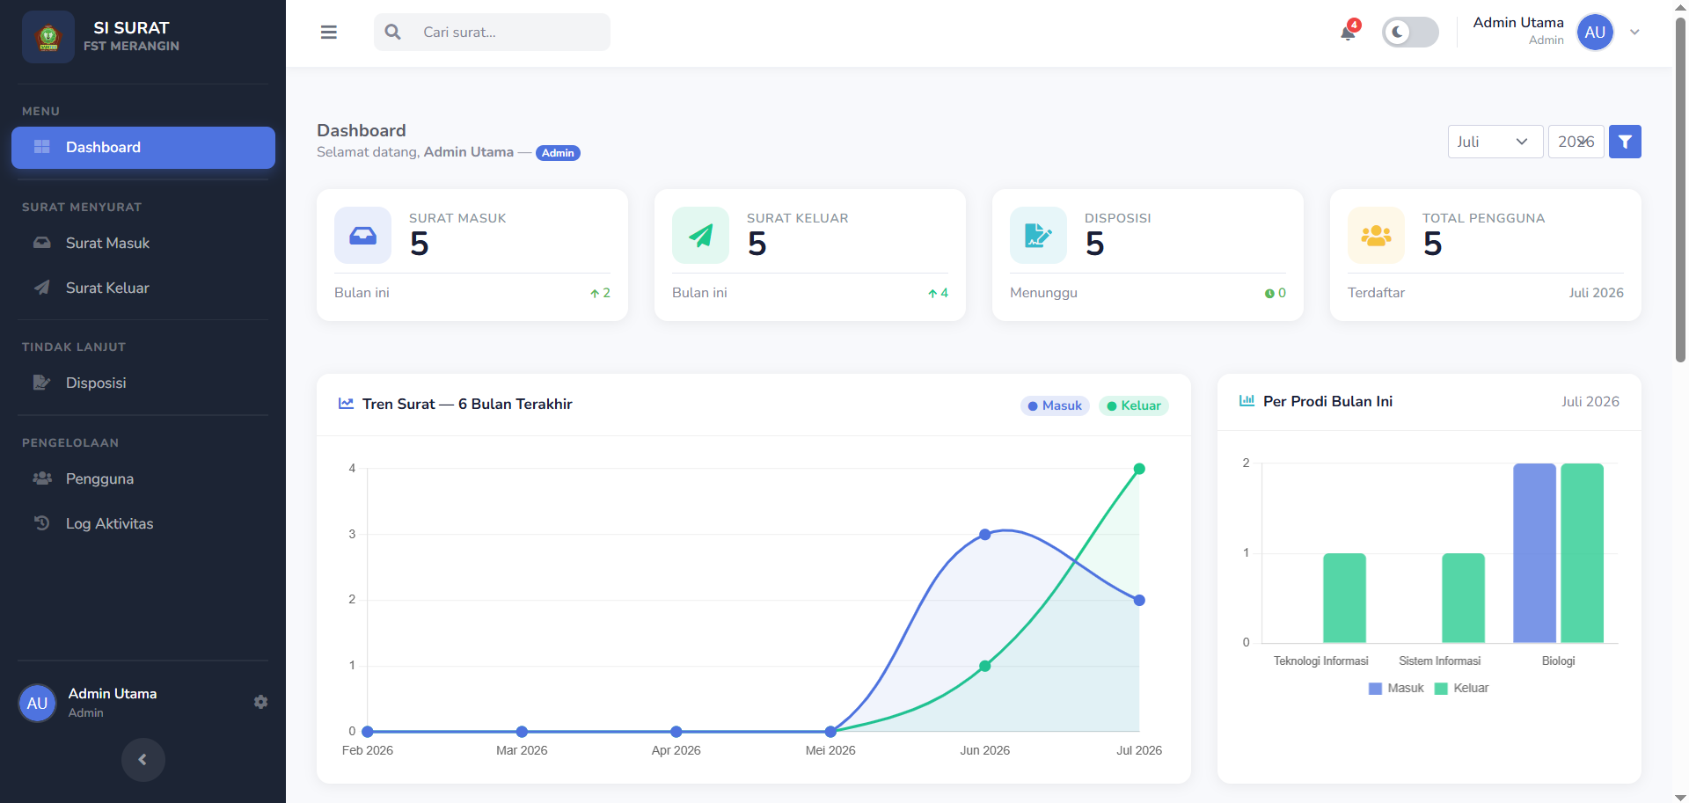The height and width of the screenshot is (803, 1689).
Task: Apply the filter funnel button
Action: click(1625, 142)
